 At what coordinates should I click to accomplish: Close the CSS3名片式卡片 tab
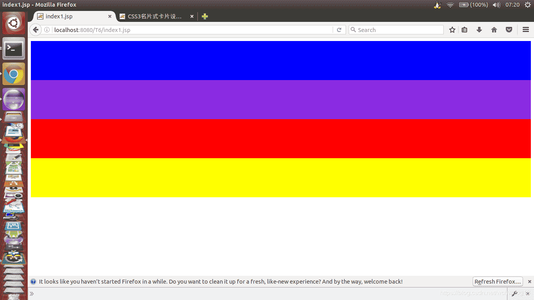pos(192,16)
